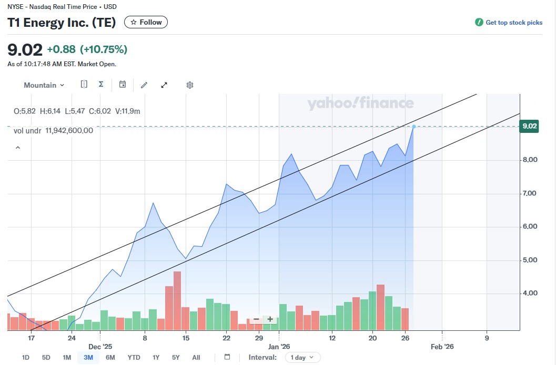Show the 5Y price history
Viewport: 556px width, 365px height.
(x=176, y=358)
